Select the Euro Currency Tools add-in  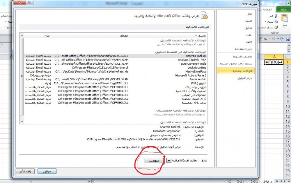coord(116,64)
